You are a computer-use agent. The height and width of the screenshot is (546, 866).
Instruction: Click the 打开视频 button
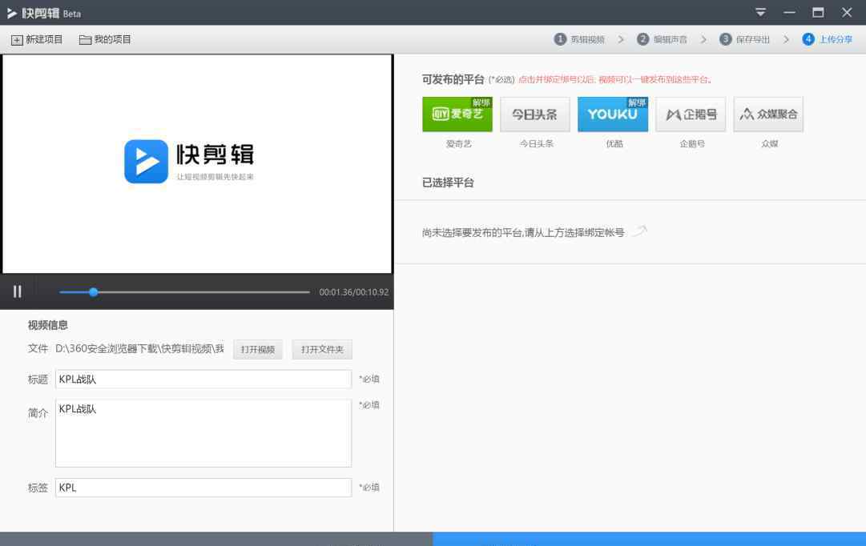click(x=258, y=350)
